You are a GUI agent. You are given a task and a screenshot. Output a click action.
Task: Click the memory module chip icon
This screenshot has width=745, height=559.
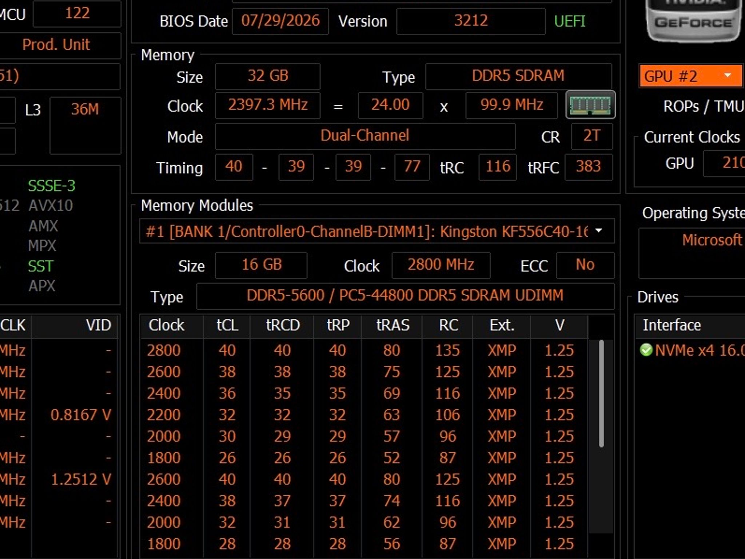(x=590, y=105)
